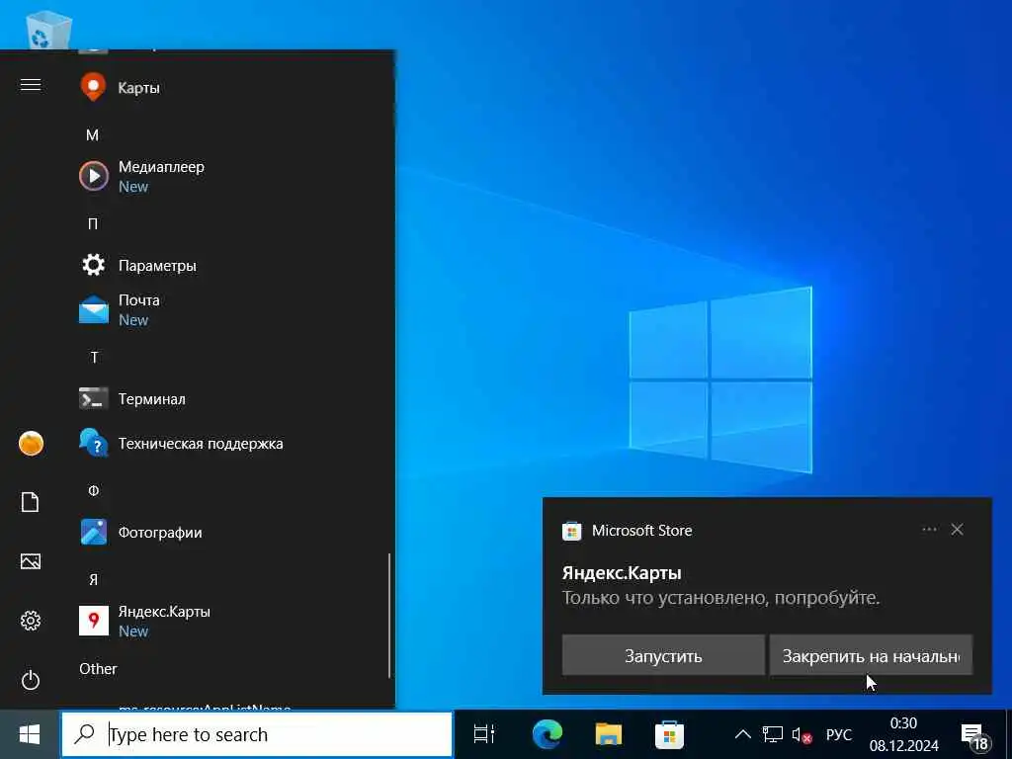Open File Explorer from the taskbar
The image size is (1012, 759).
[608, 734]
